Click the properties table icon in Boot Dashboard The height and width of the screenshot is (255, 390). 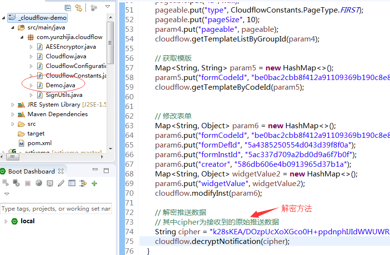coord(72,183)
